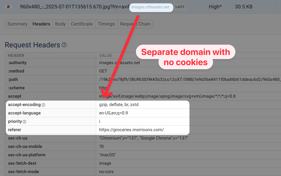Open the Certificate tab

click(x=82, y=24)
